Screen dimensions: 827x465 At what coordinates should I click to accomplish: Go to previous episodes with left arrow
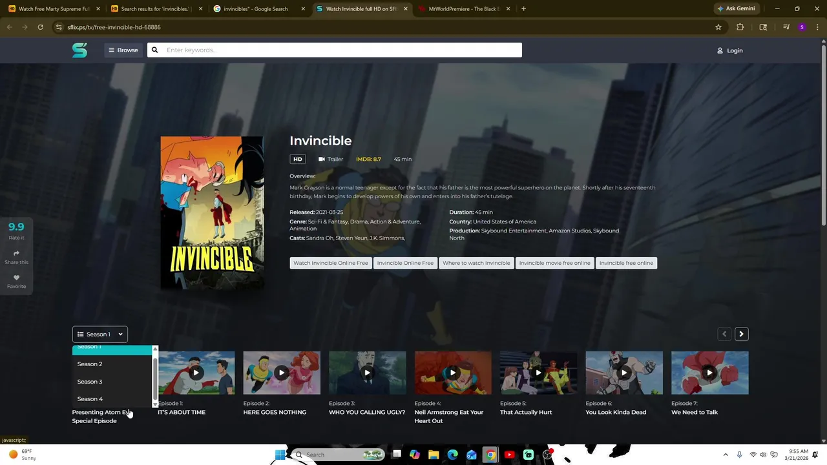point(724,334)
